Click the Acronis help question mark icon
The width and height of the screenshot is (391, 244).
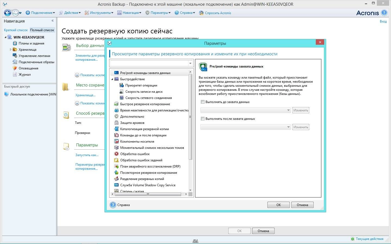pos(384,13)
